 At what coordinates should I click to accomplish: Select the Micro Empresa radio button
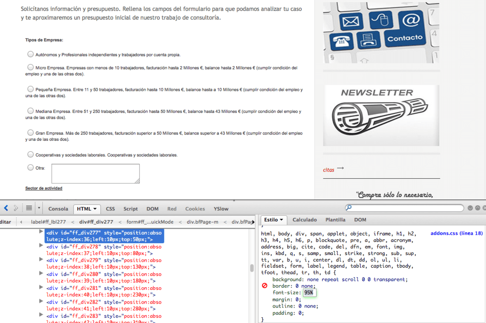tap(30, 67)
